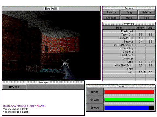
Task: Choose the Metal Card in inventory
Action: pyautogui.click(x=129, y=55)
